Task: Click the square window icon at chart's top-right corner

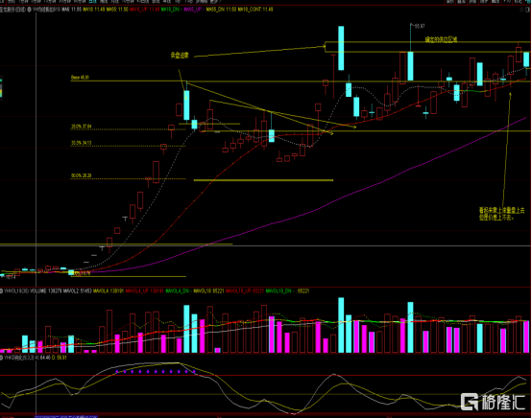Action: click(527, 10)
